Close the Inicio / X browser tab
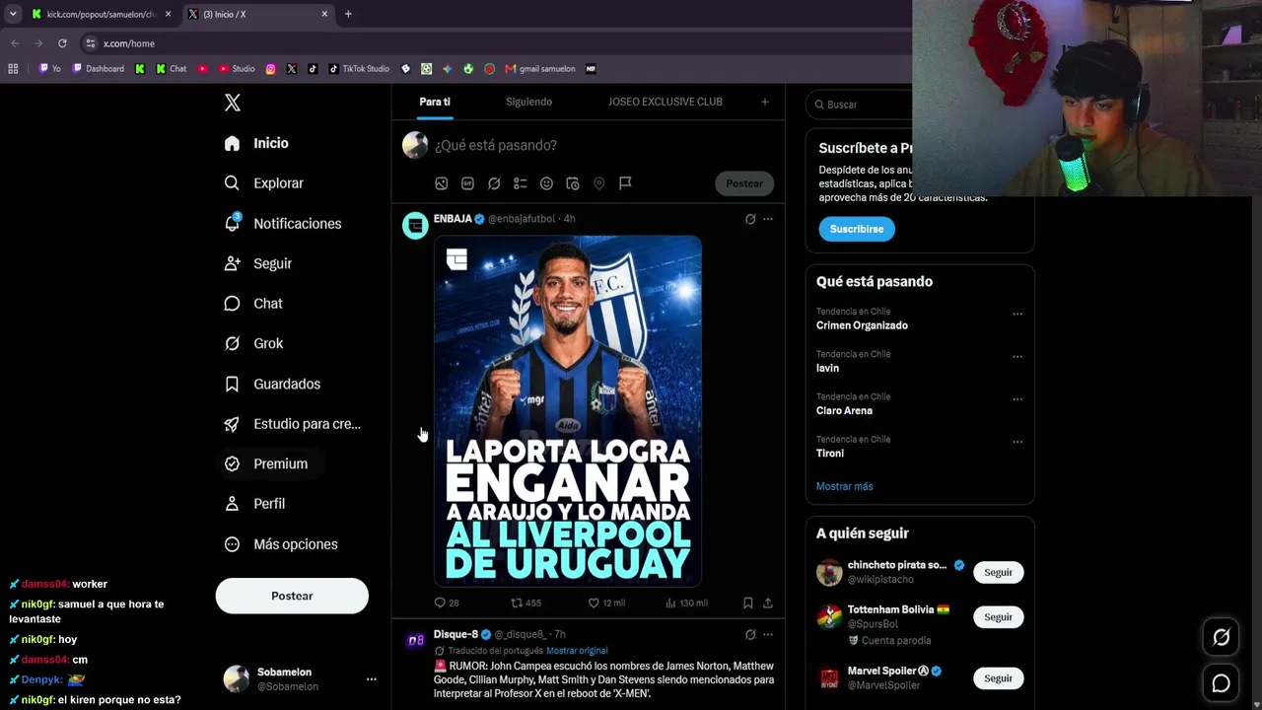This screenshot has height=710, width=1262. click(324, 14)
